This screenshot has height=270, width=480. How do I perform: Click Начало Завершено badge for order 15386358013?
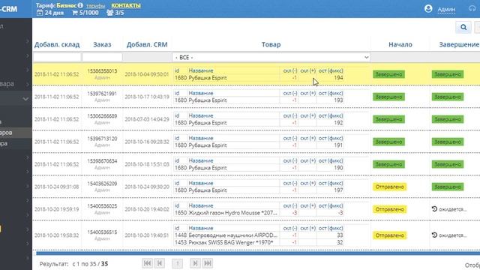point(388,74)
